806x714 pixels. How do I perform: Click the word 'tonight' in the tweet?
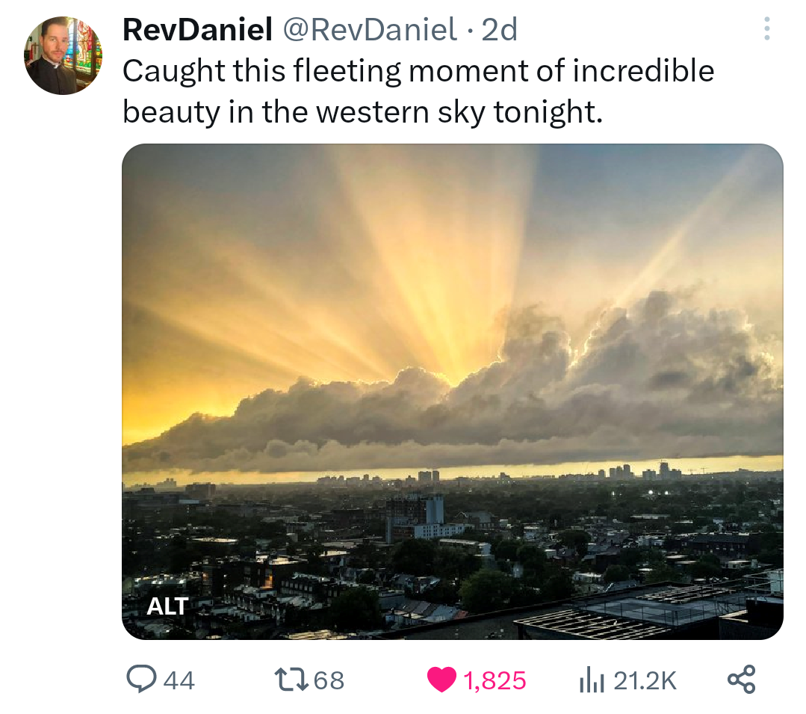[x=546, y=111]
